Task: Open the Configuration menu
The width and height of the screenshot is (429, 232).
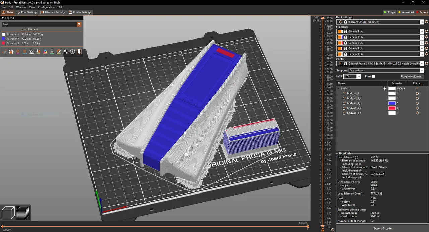Action: click(46, 7)
